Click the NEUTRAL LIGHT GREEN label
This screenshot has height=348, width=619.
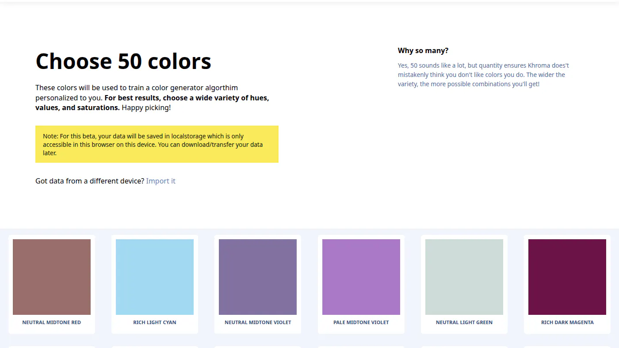point(464,322)
